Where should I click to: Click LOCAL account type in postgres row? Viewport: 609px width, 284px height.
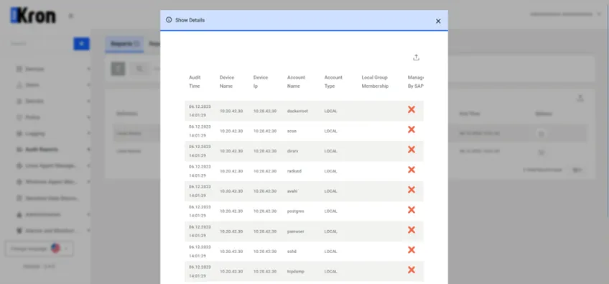[x=330, y=211]
